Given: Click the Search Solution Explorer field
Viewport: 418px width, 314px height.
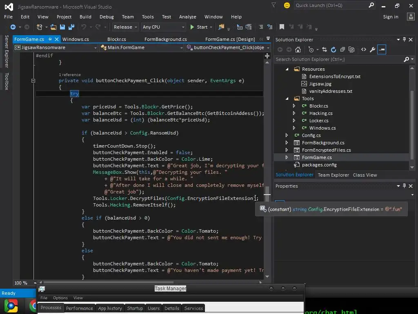Looking at the screenshot, I should 338,59.
